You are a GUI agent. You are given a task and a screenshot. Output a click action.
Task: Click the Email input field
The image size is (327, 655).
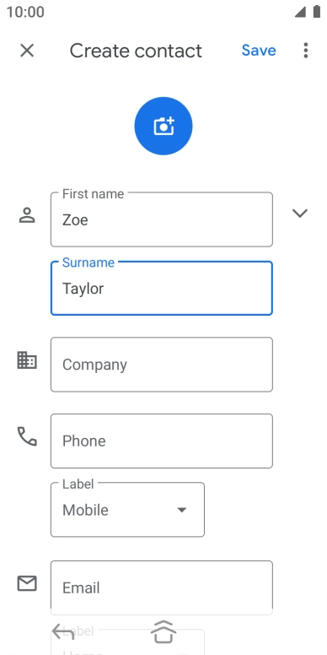click(162, 587)
